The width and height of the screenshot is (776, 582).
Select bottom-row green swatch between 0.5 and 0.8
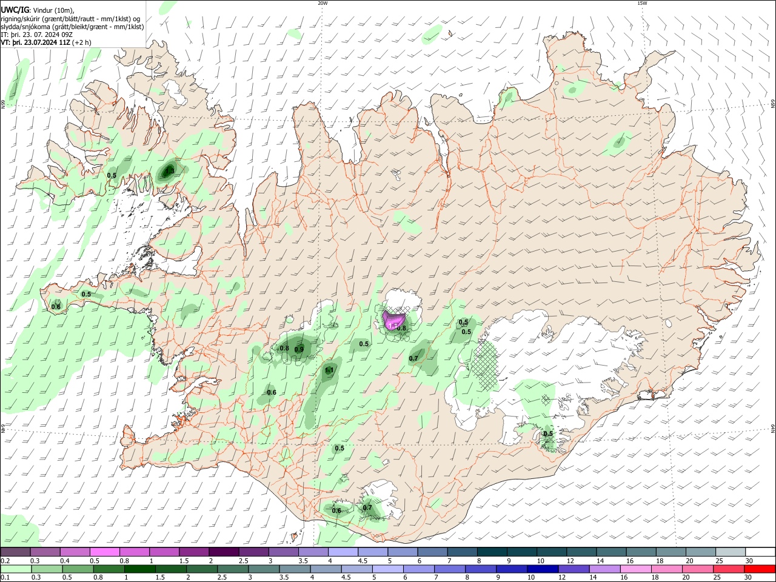[x=79, y=569]
